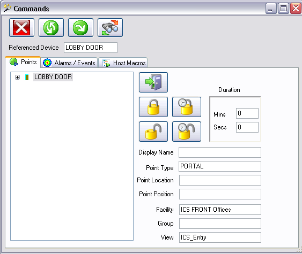Click the open padlock unlock button

153,132
